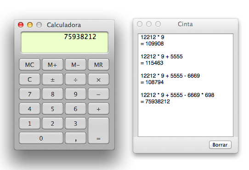
Task: Insert a decimal comma with the comma key
Action: (x=76, y=138)
